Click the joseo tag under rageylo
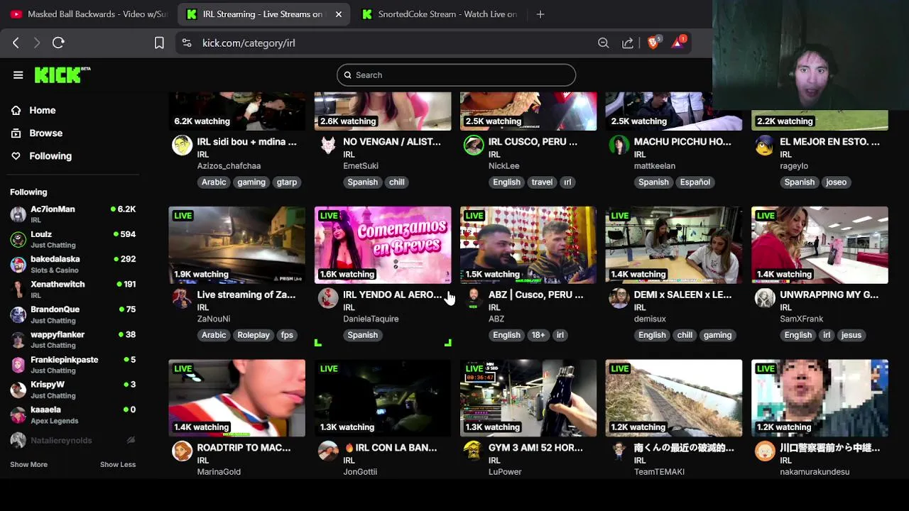The width and height of the screenshot is (909, 511). point(836,182)
